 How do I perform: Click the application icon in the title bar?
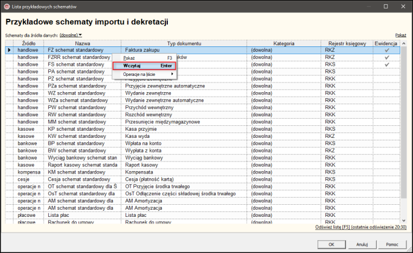point(6,5)
